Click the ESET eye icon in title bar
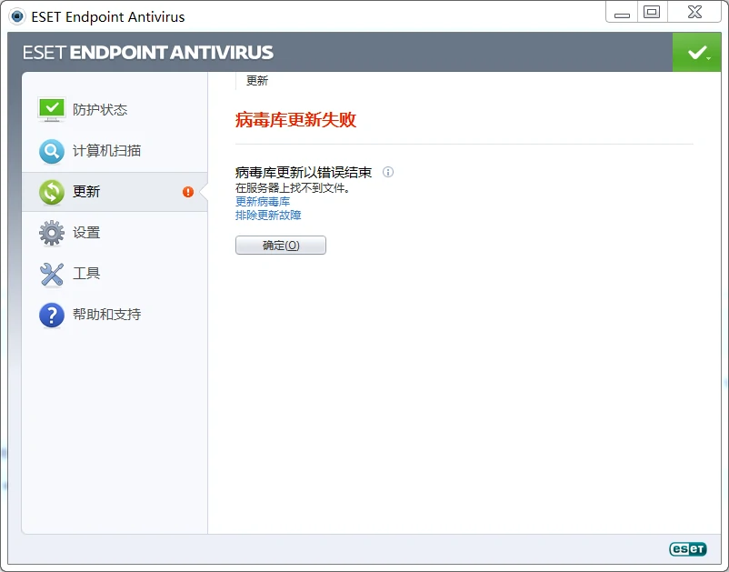The height and width of the screenshot is (572, 729). pyautogui.click(x=16, y=16)
